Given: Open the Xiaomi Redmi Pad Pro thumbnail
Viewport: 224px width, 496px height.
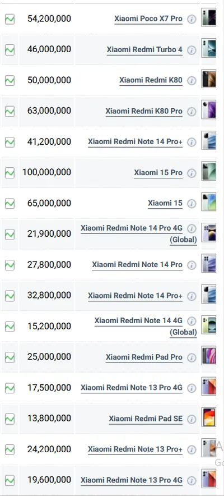Looking at the screenshot, I should [x=209, y=355].
